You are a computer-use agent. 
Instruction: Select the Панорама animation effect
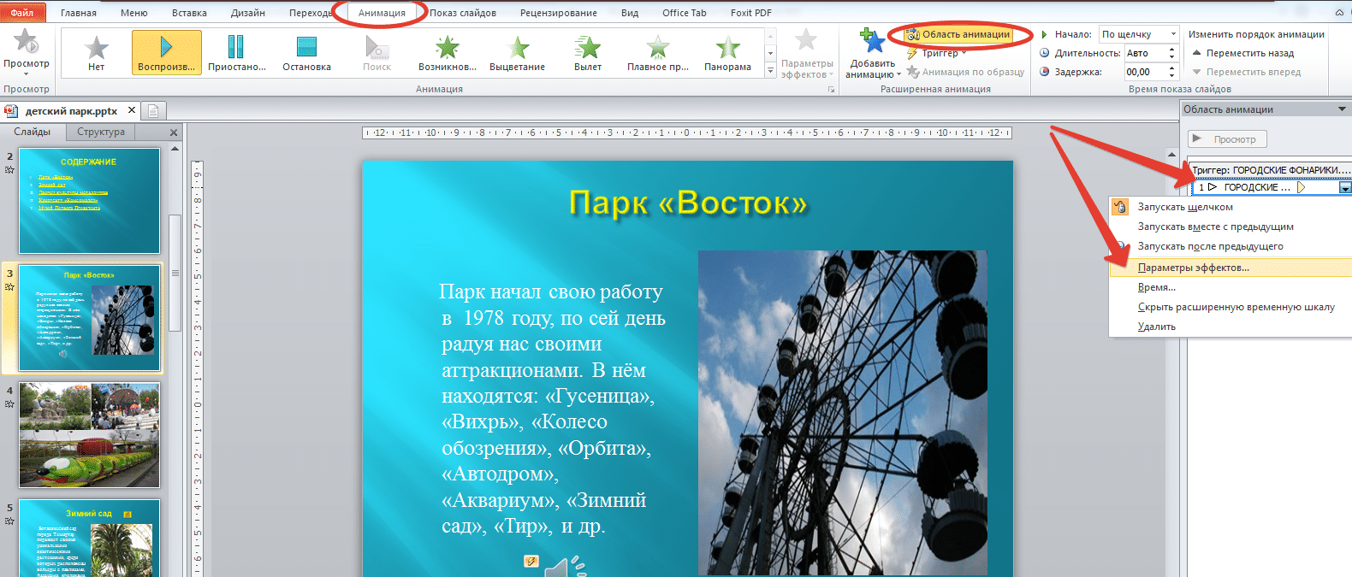click(x=728, y=52)
